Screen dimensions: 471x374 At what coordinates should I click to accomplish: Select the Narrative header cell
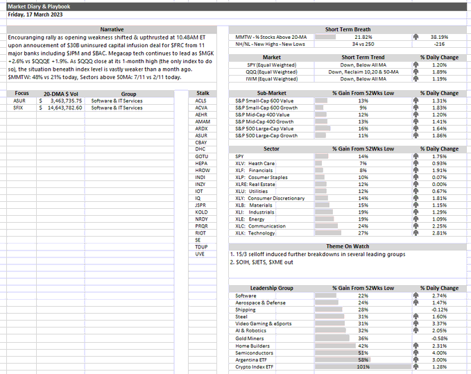pos(112,29)
